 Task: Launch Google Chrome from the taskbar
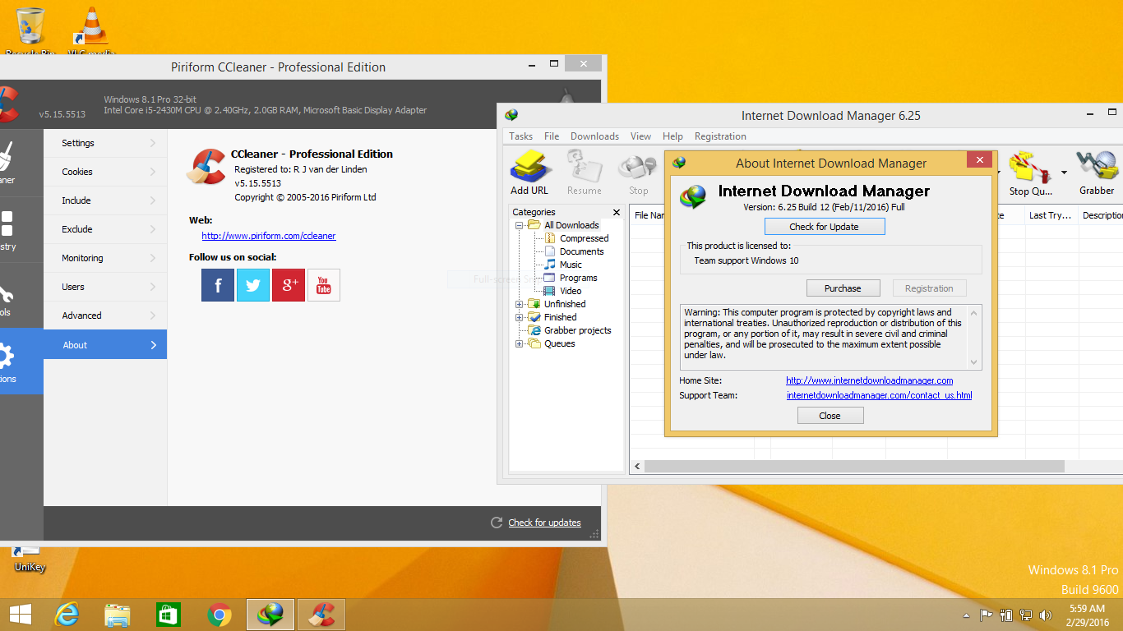click(x=220, y=615)
